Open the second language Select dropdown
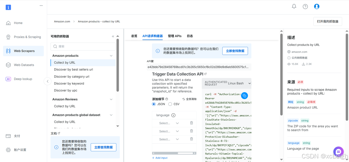Viewport: 349px width, 162px height. pyautogui.click(x=169, y=131)
